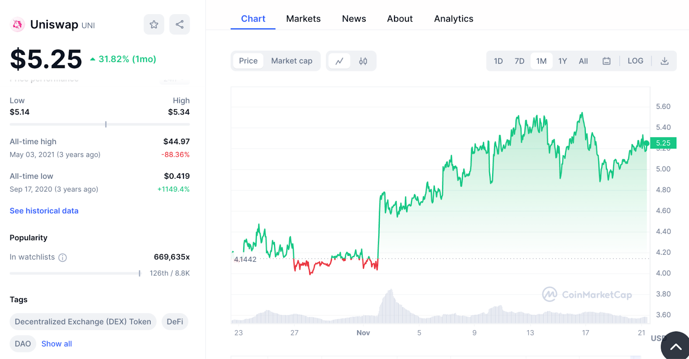
Task: Select the Market cap chart mode
Action: coord(292,61)
